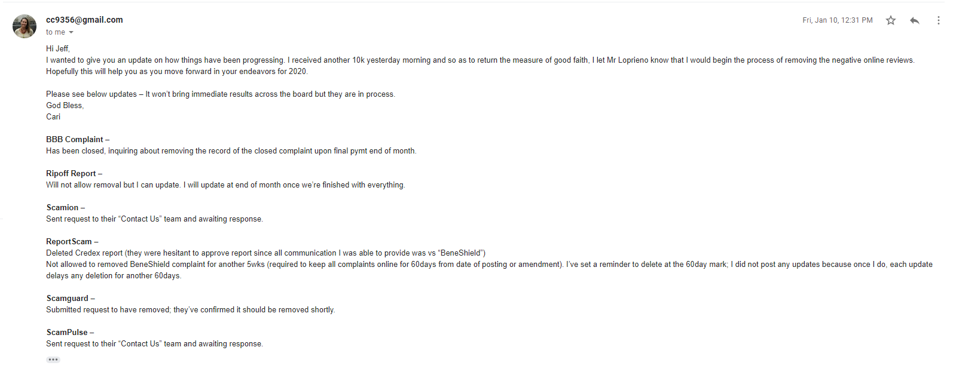Expand recipient details next to 'to me'

pos(71,32)
